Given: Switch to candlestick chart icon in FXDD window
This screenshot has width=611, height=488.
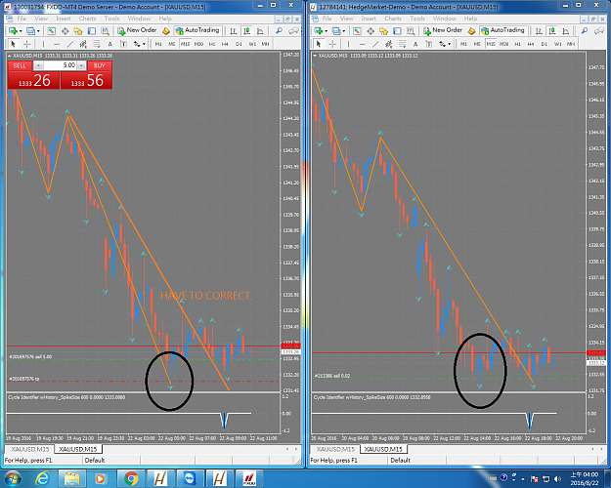Looking at the screenshot, I should pyautogui.click(x=246, y=30).
